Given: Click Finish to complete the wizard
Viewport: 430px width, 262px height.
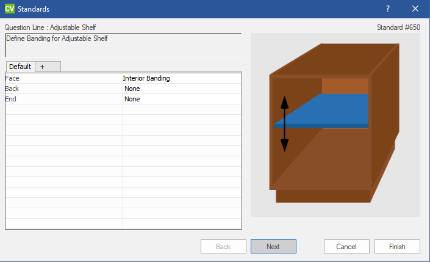Looking at the screenshot, I should pyautogui.click(x=398, y=247).
